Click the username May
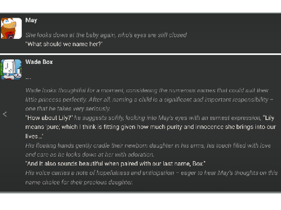Viewport: 281px width, 210px height. click(x=31, y=20)
